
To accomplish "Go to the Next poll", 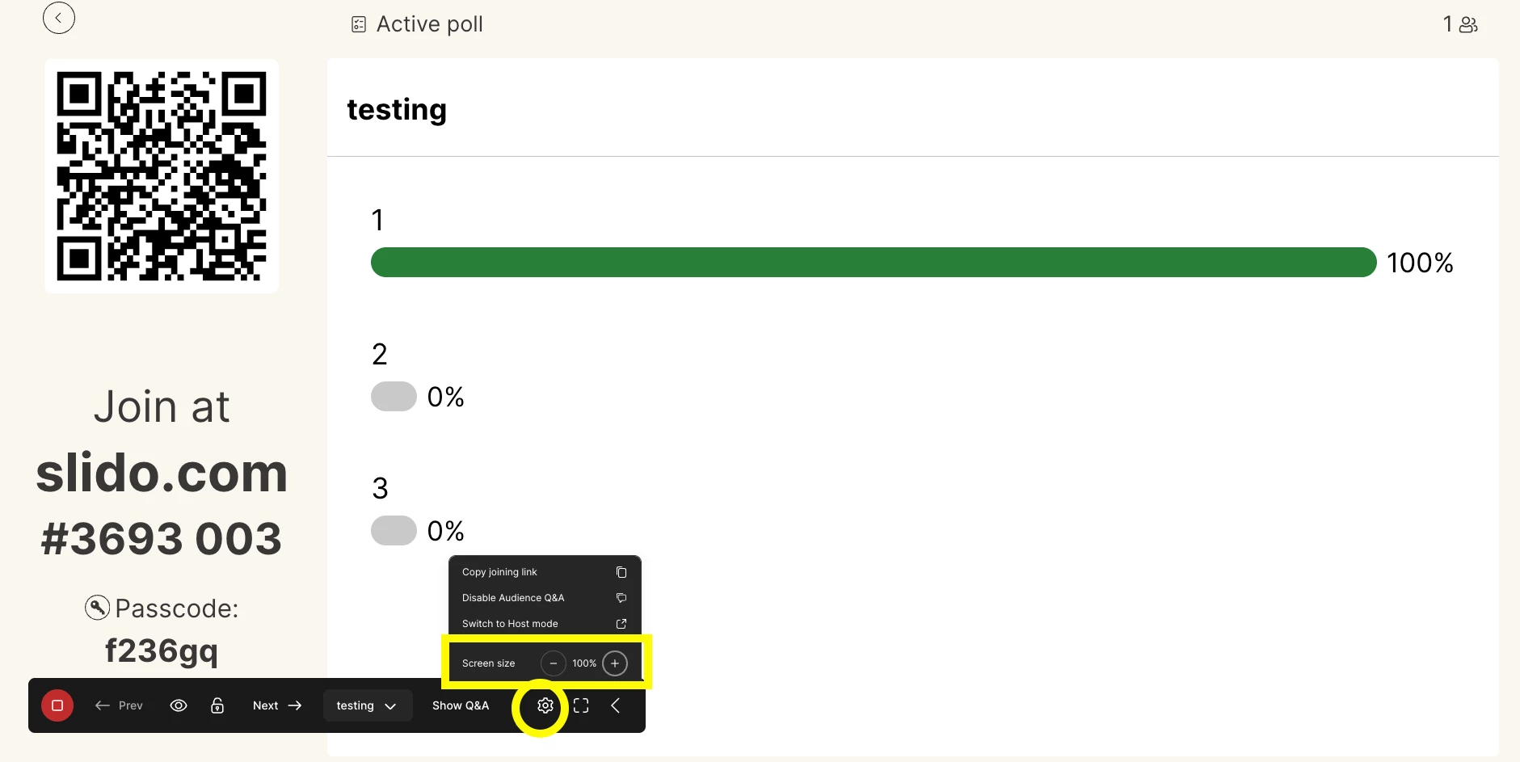I will tap(276, 705).
